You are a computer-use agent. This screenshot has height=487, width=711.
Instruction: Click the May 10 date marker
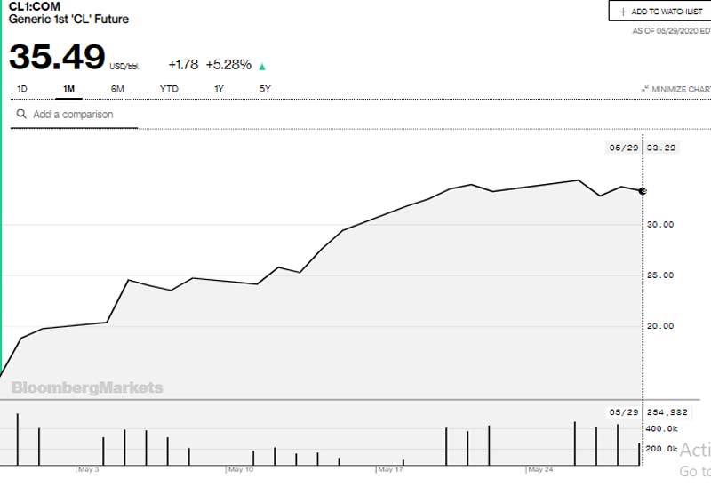tap(241, 468)
